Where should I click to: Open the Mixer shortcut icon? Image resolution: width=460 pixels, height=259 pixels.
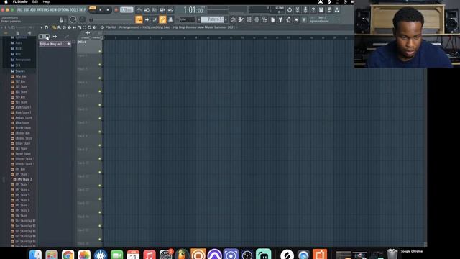pos(257,19)
